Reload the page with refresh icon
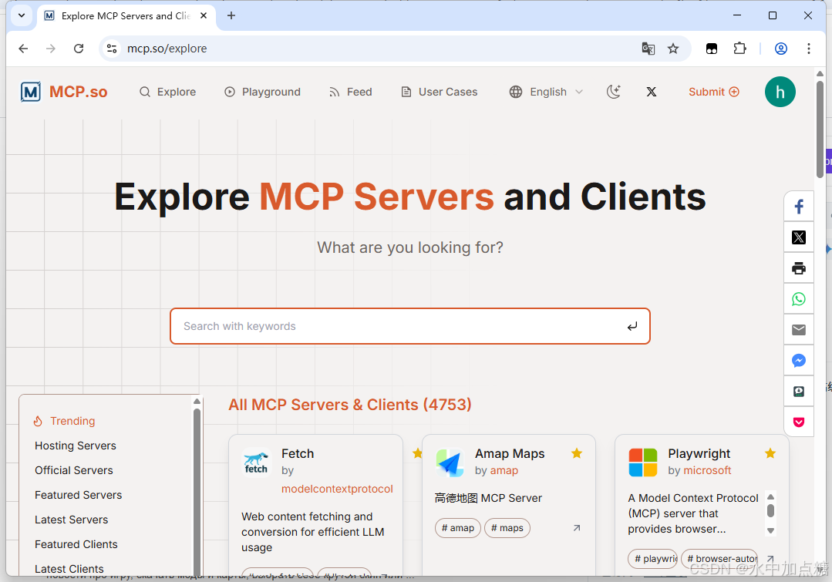Viewport: 832px width, 582px height. click(79, 49)
